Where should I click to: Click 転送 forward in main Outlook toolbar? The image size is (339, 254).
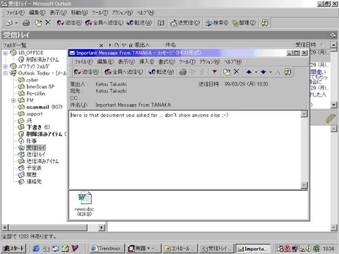(139, 23)
